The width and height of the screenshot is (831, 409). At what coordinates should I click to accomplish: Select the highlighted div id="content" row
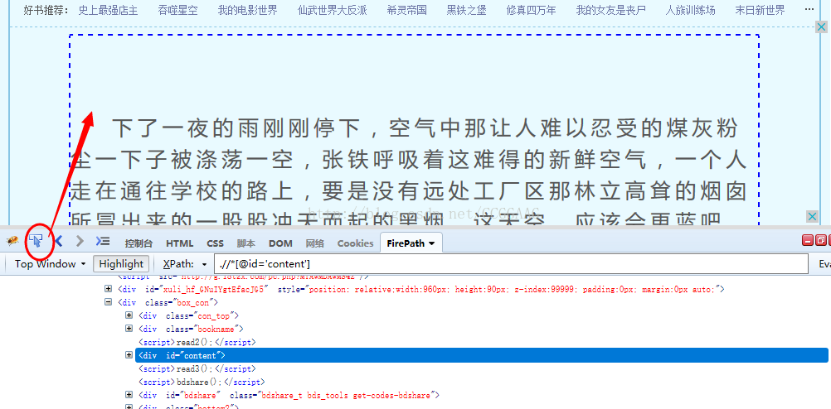(x=482, y=355)
